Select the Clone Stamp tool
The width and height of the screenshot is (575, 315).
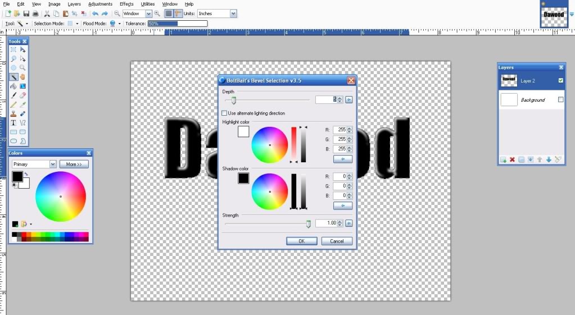[13, 113]
